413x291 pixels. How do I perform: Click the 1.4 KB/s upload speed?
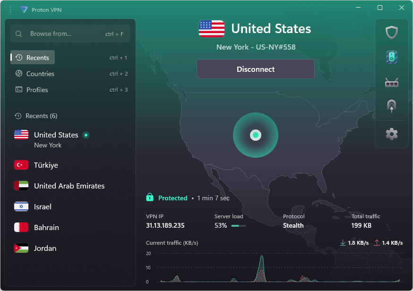[393, 243]
